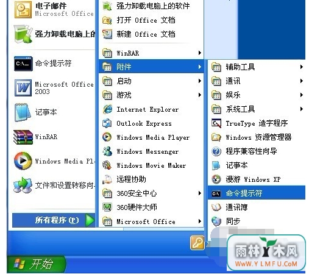309x274 pixels.
Task: Click the golden key icon on taskbar
Action: (197, 243)
